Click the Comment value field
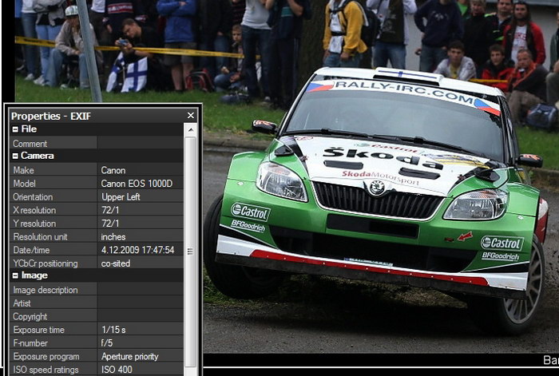559x376 pixels. coord(140,144)
